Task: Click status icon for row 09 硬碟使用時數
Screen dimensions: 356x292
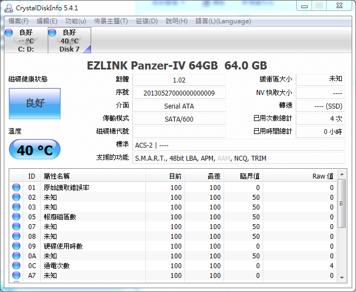Action: (x=16, y=246)
